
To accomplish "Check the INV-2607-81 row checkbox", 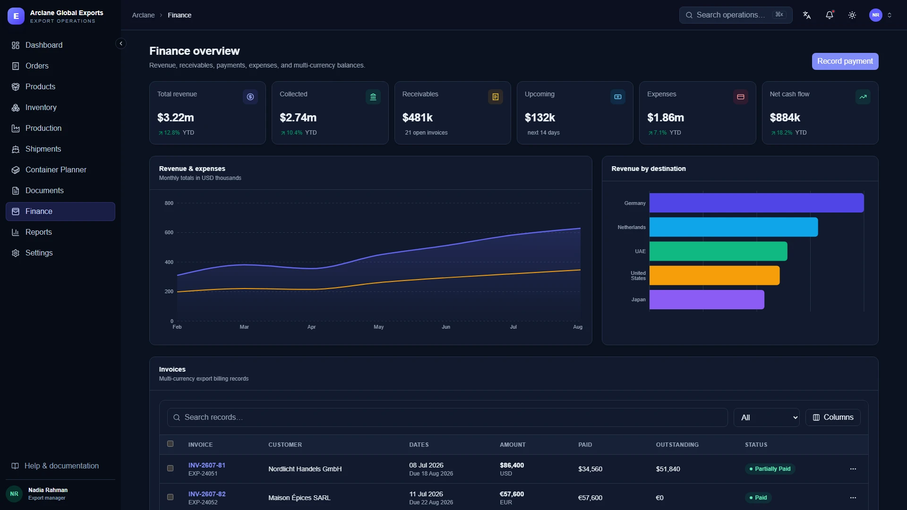I will [x=171, y=468].
